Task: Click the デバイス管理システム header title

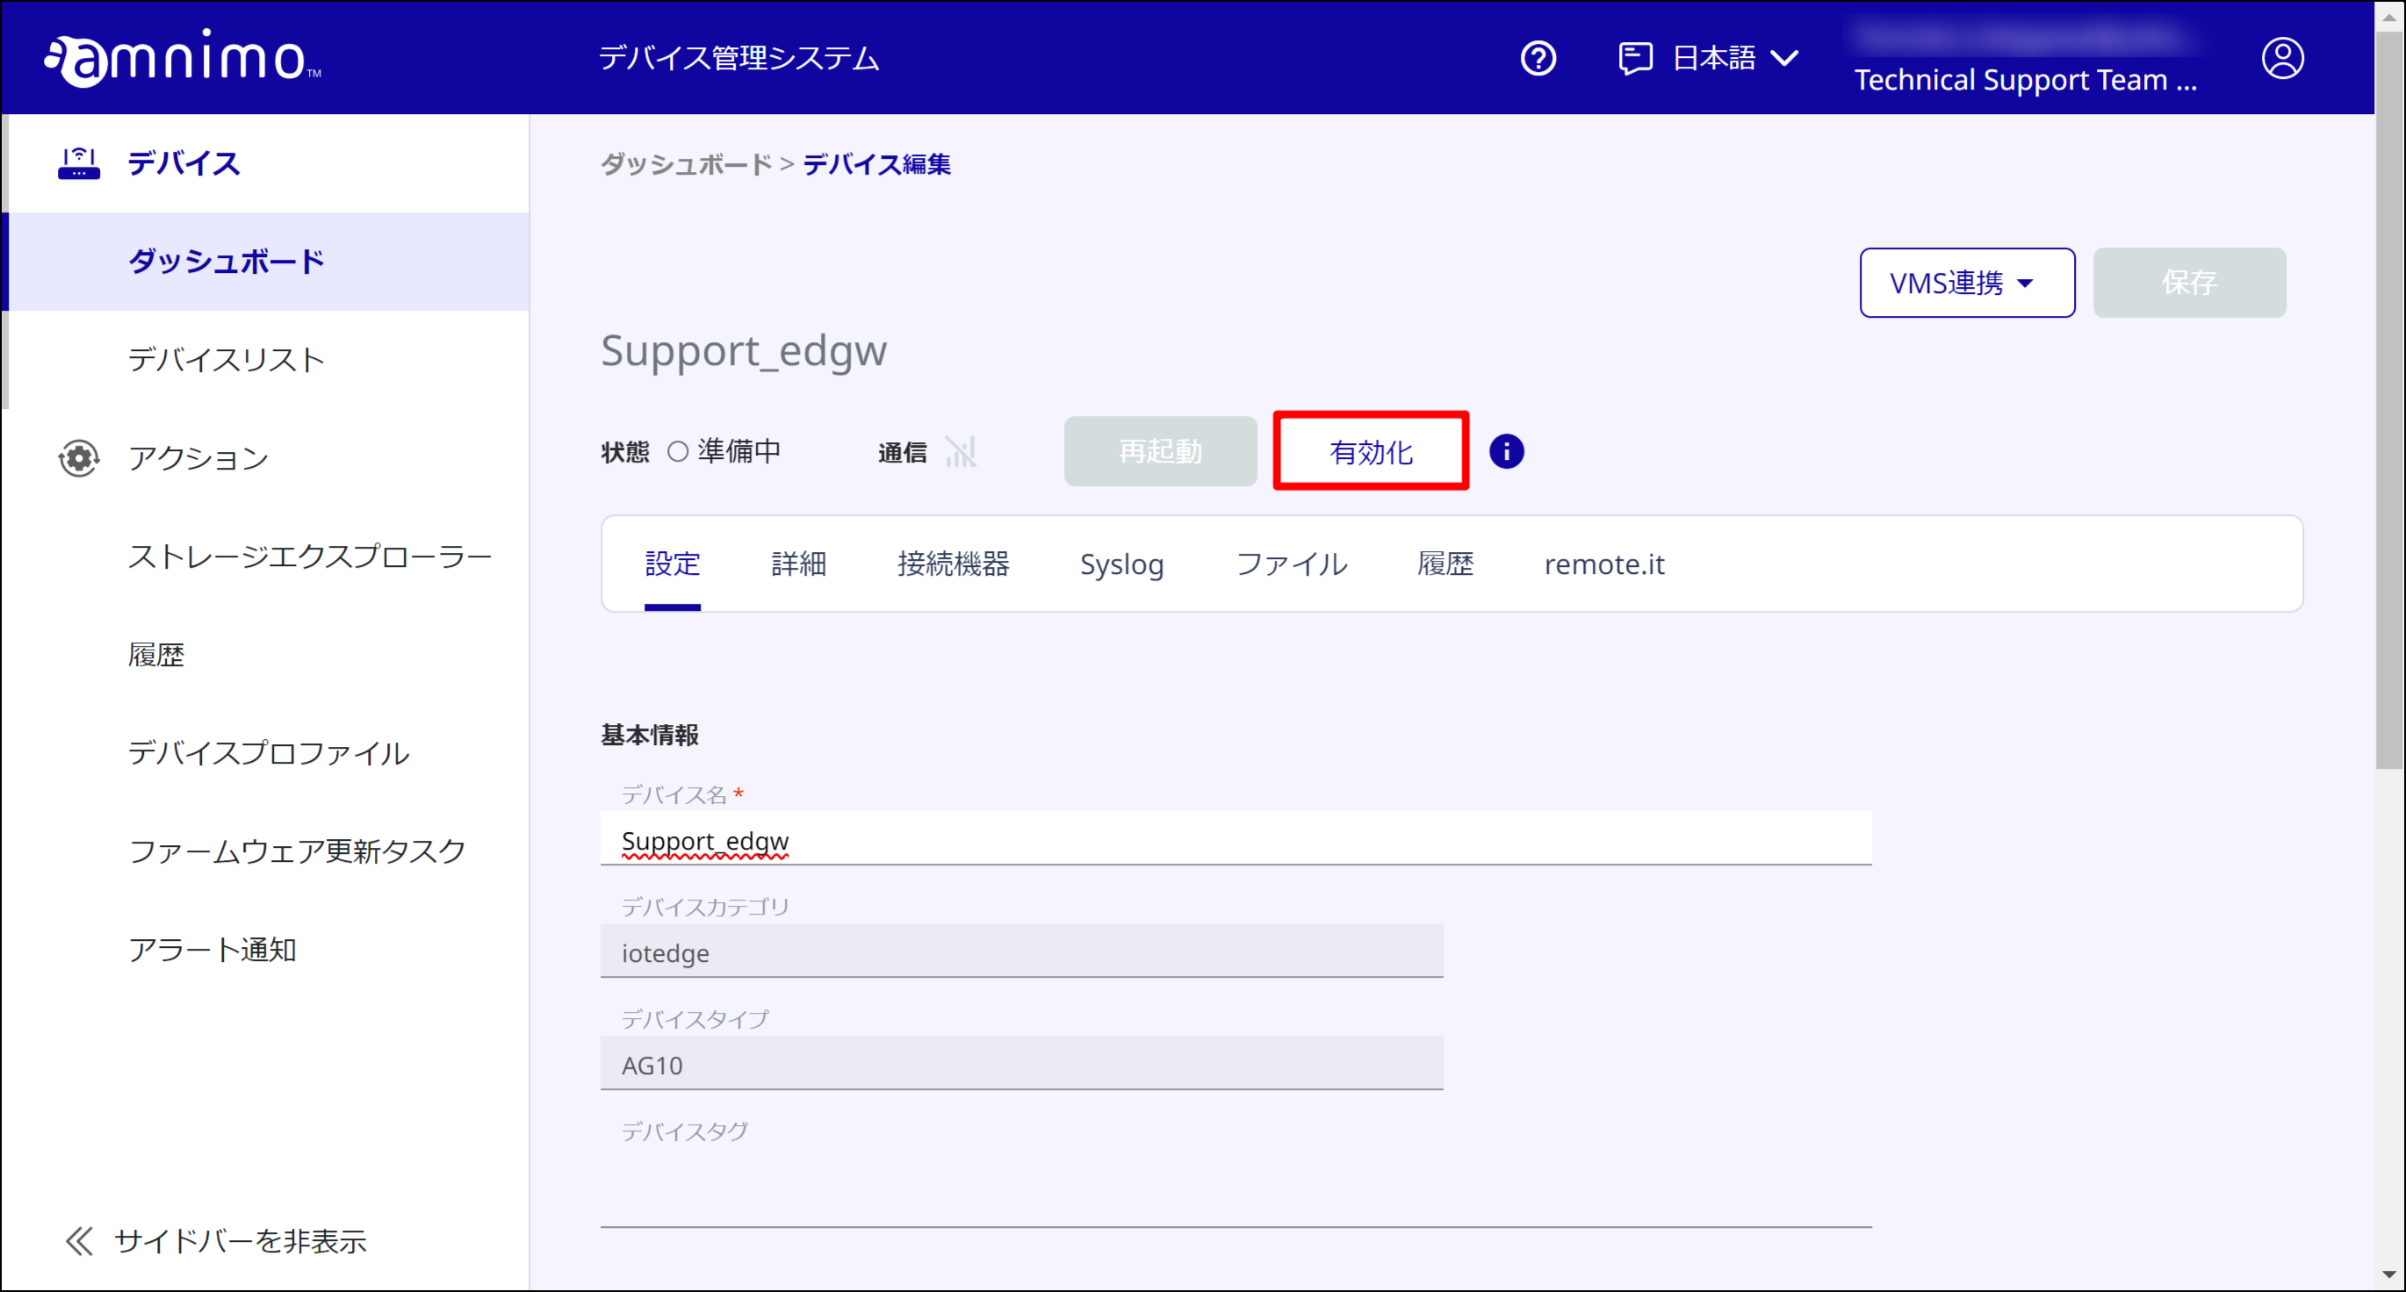Action: pos(738,58)
